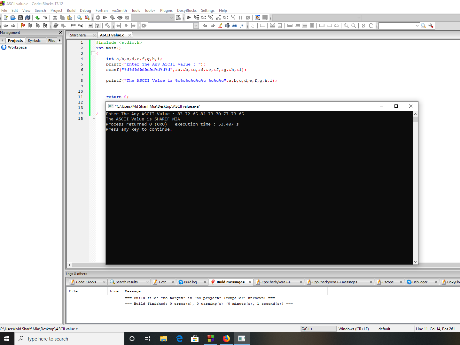Image resolution: width=460 pixels, height=345 pixels.
Task: Select the Workspace tree item
Action: [x=17, y=47]
